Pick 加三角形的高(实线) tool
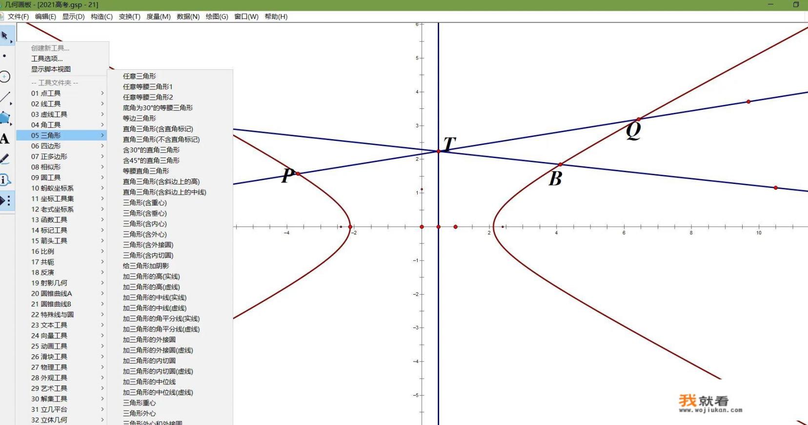This screenshot has height=425, width=808. pyautogui.click(x=151, y=276)
